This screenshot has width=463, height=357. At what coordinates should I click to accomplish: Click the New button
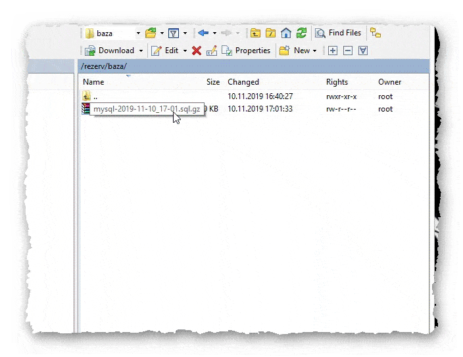(x=295, y=51)
